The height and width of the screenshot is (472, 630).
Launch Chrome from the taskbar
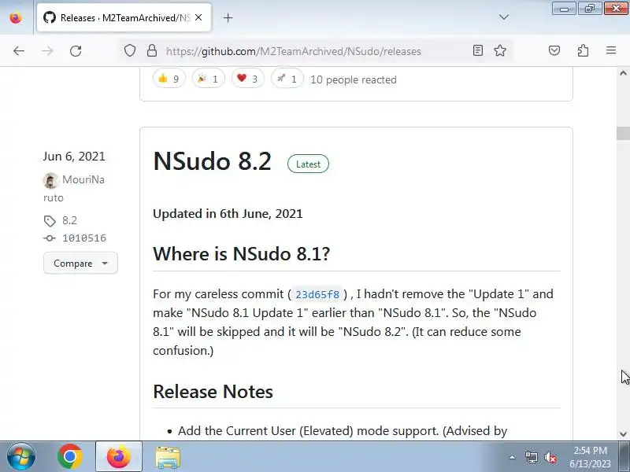(70, 456)
